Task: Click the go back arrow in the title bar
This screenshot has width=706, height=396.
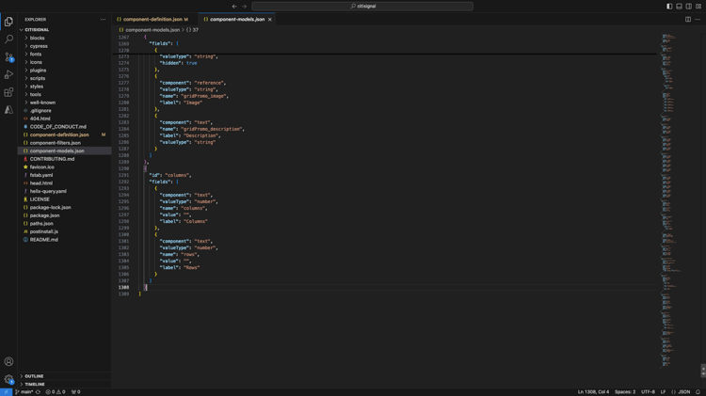Action: tap(234, 7)
